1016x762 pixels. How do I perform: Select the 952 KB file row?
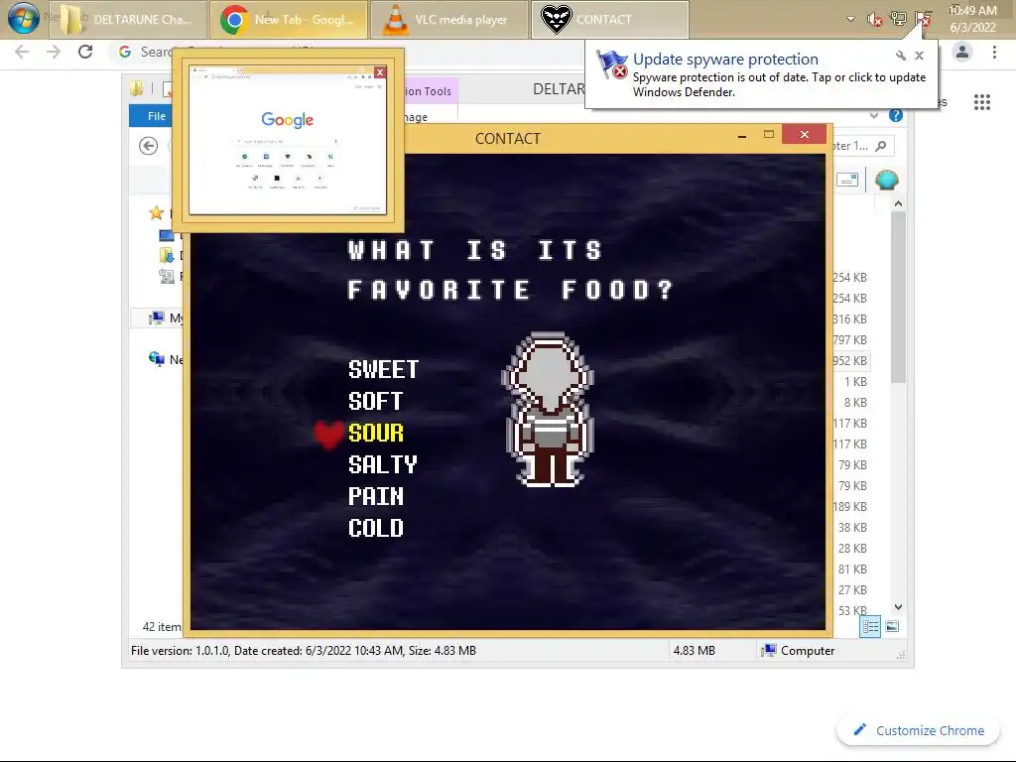click(x=850, y=361)
